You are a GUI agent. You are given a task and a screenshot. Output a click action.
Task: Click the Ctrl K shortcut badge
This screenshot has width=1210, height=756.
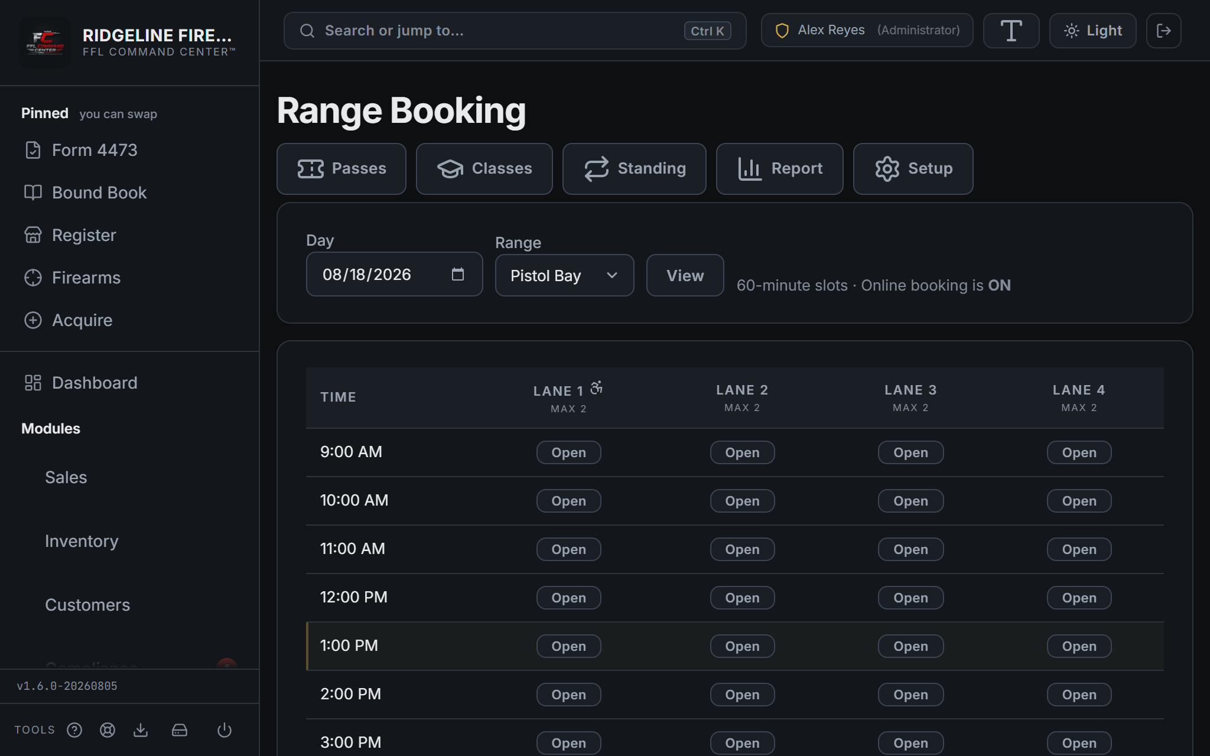point(708,31)
